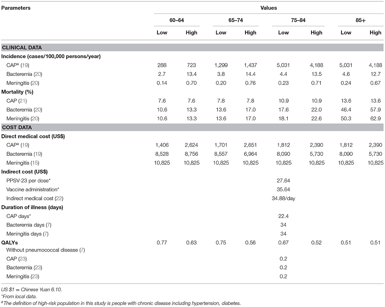Screen dimensions: 385x307
Task: Click the 'Mortality (%)' row label
Action: coord(17,92)
